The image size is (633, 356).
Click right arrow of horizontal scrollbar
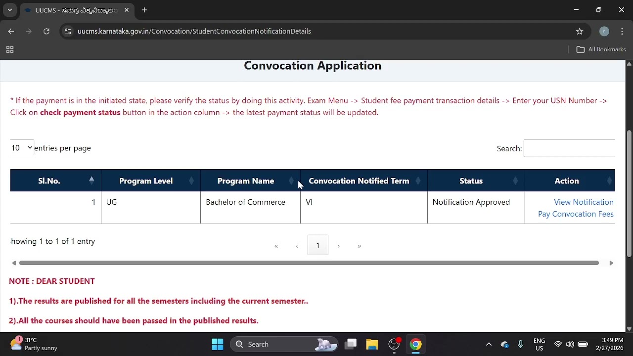611,263
